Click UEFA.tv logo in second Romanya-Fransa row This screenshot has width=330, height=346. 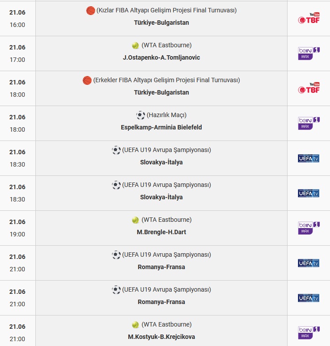point(309,298)
